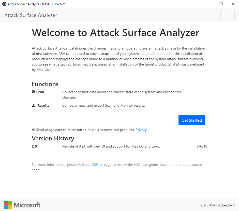The image size is (239, 211).
Task: Click the 5/6/19 release date
Action: 202,146
